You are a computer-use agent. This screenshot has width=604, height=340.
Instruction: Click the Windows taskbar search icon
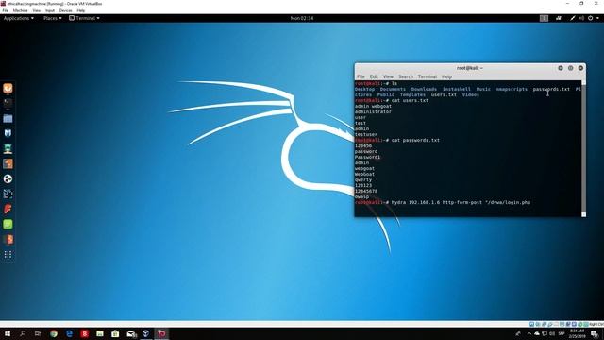click(x=23, y=333)
